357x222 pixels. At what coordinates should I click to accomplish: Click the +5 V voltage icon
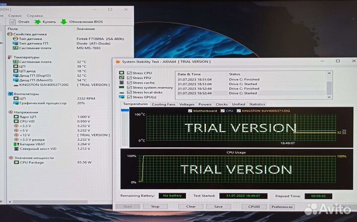tap(16, 131)
